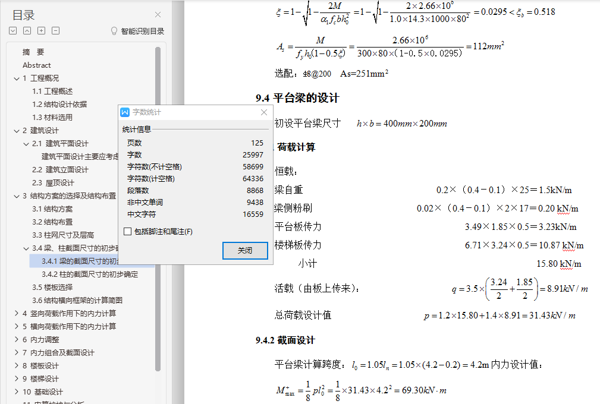Click the plus icon to promote an outline level

(x=41, y=30)
